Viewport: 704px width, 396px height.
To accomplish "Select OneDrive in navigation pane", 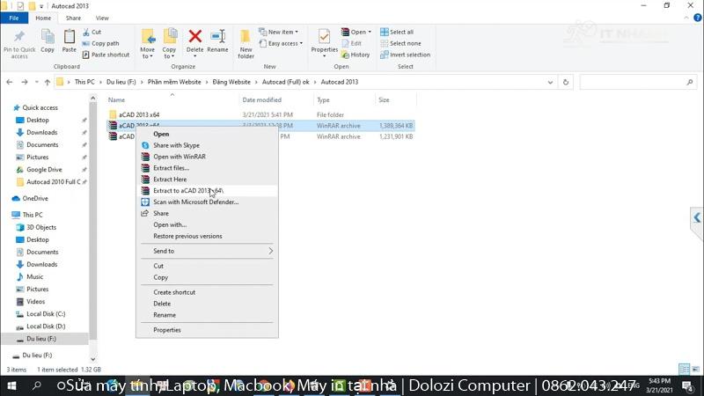I will [x=35, y=199].
